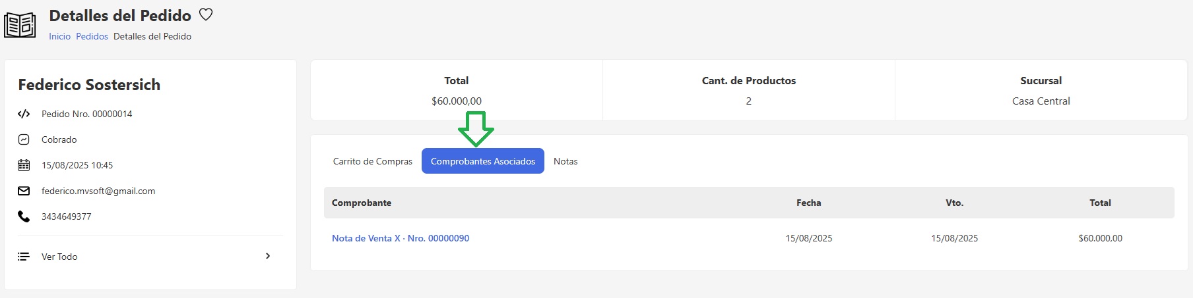Open Nota de Venta X Nro. 00000090
Screen dimensions: 1193x298
pyautogui.click(x=400, y=238)
